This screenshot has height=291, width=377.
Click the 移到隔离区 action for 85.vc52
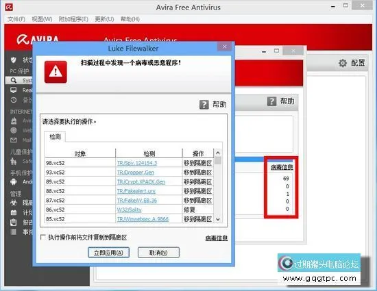[x=198, y=219]
